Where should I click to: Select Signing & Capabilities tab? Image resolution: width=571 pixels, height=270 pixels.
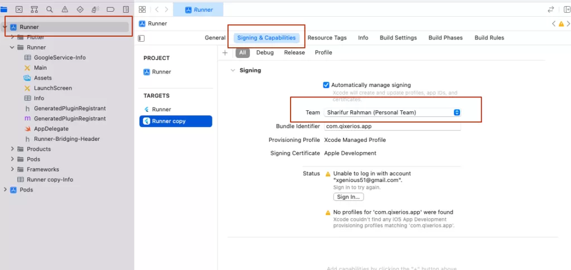pos(266,38)
